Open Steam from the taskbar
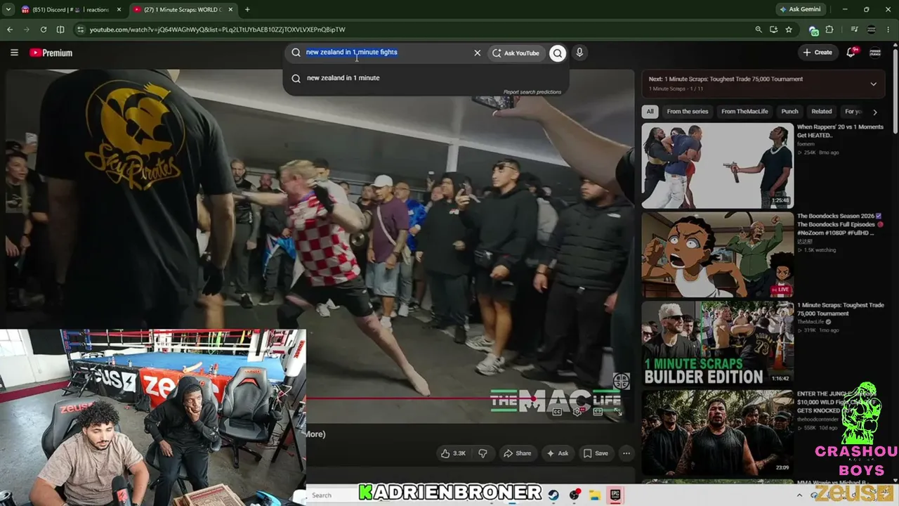 click(553, 495)
